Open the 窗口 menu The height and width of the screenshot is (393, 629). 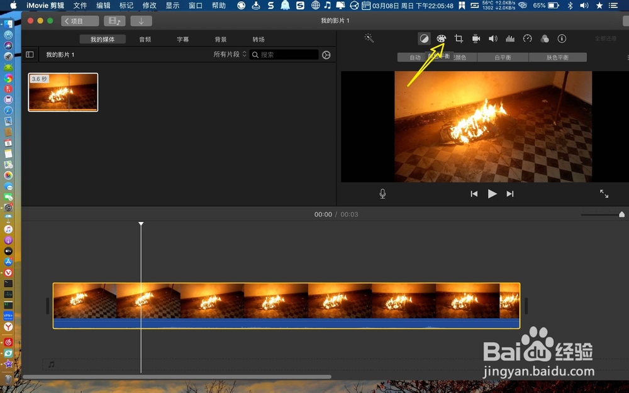[x=196, y=6]
